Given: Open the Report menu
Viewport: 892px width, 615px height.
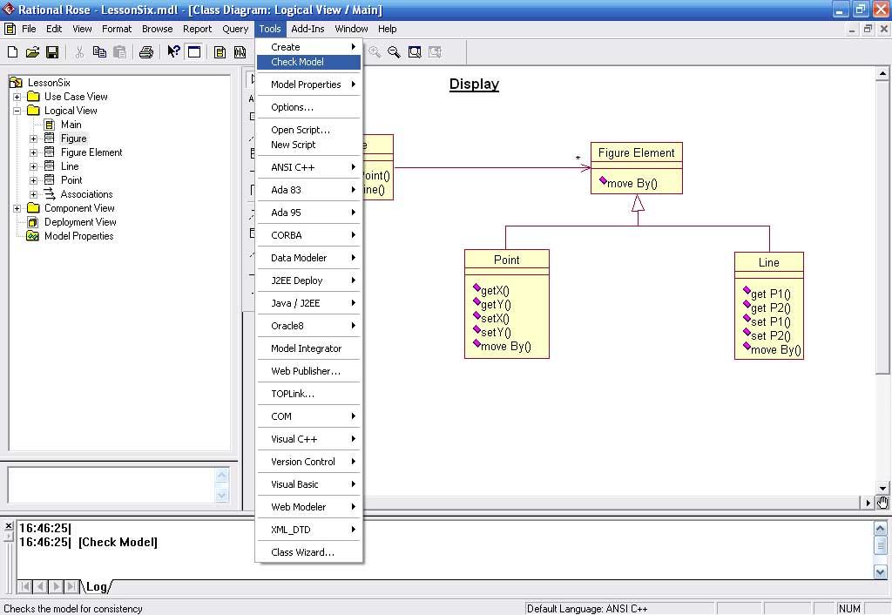Looking at the screenshot, I should click(197, 29).
